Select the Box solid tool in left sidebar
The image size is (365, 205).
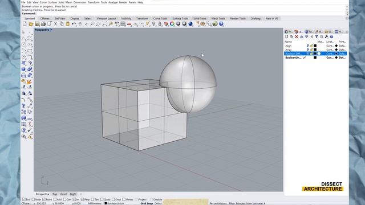[23, 69]
